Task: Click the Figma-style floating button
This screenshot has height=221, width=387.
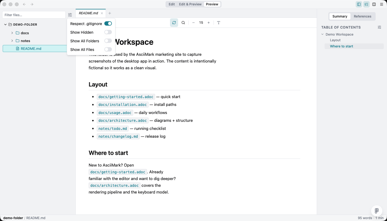Action: click(377, 211)
